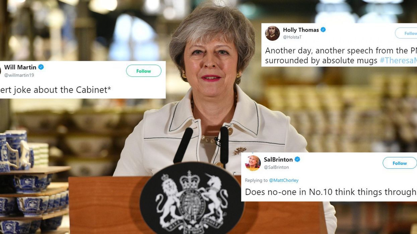
Task: Click the royal coat of arms on the podium
Action: (192, 199)
